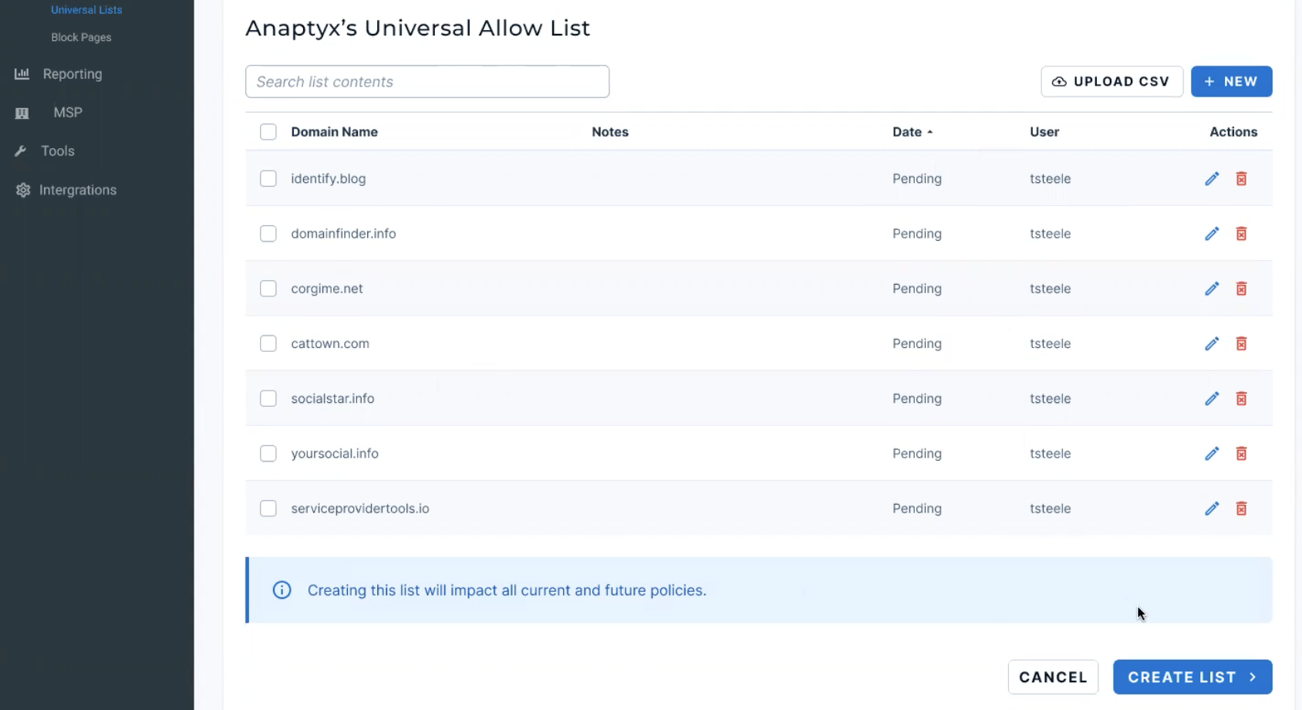Screen dimensions: 1302x710
Task: Toggle the Date column sort arrow
Action: [930, 132]
